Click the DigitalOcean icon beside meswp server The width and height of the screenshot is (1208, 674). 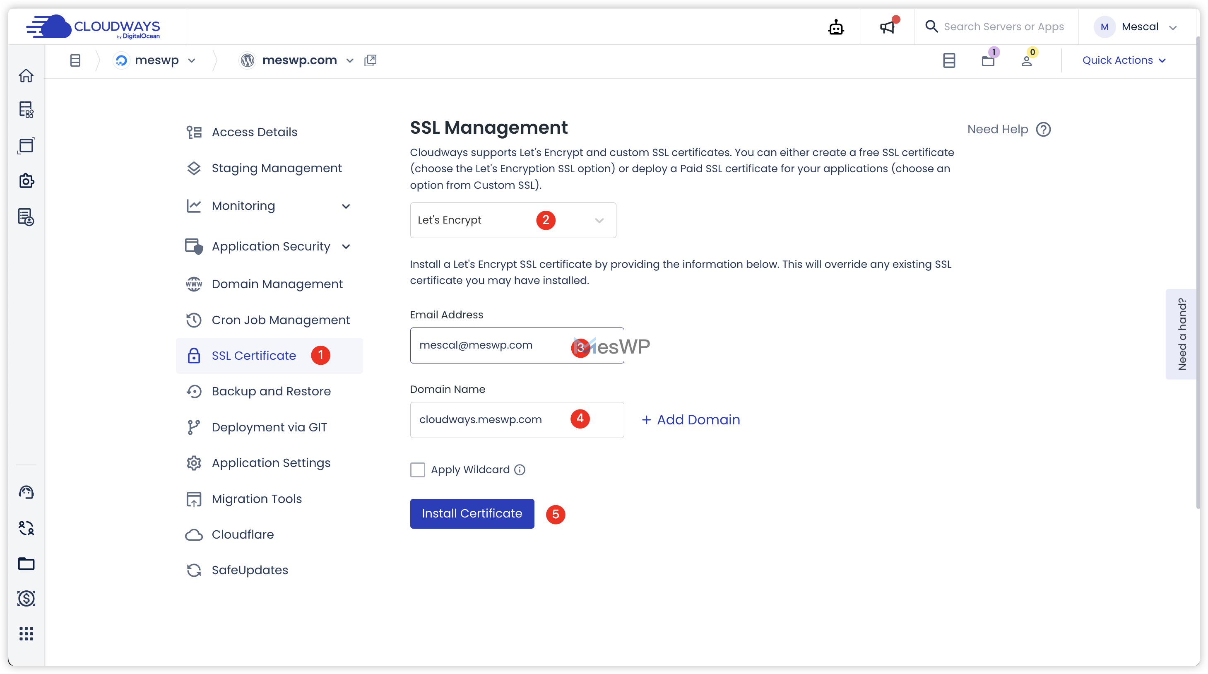(x=121, y=60)
